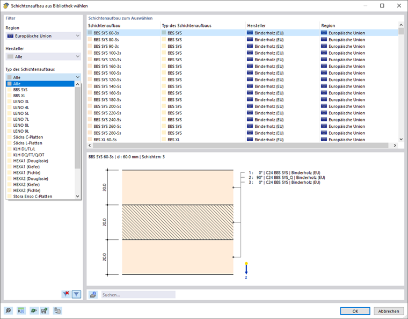This screenshot has height=319, width=408.
Task: Open the units and decimals 0.00 icon
Action: point(21,310)
